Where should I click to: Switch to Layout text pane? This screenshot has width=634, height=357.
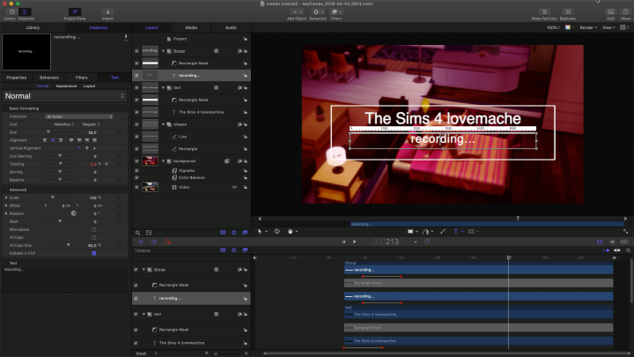click(x=89, y=86)
